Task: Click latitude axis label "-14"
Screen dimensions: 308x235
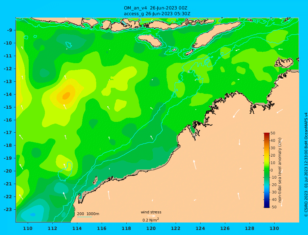Action: point(8,95)
